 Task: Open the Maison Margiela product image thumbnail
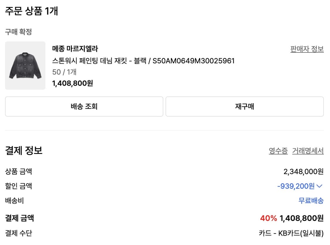point(25,66)
